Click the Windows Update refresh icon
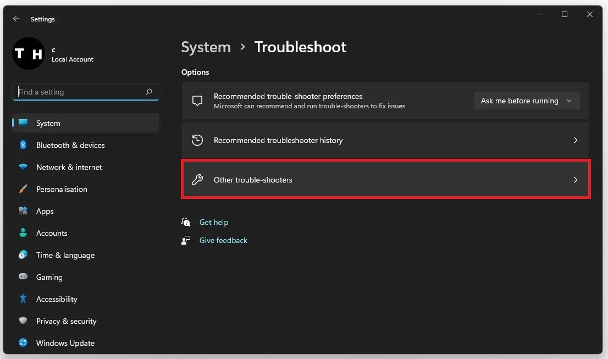The width and height of the screenshot is (608, 359). [23, 343]
